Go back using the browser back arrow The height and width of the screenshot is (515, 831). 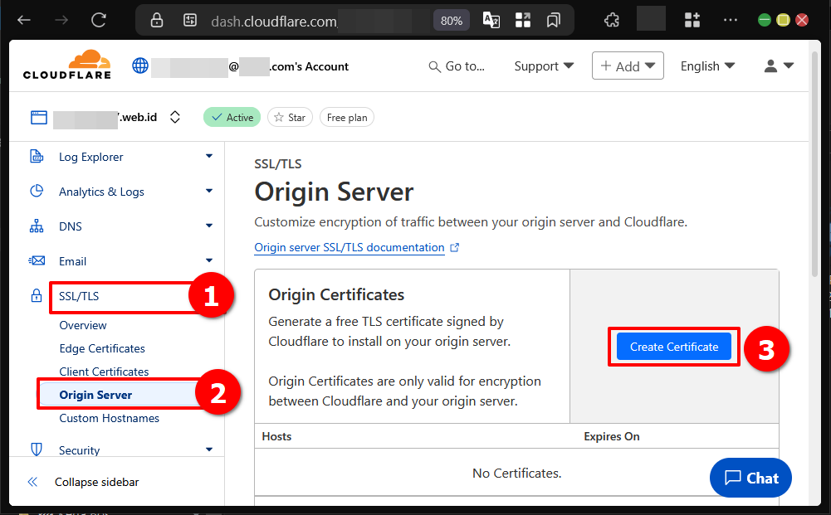click(x=24, y=20)
